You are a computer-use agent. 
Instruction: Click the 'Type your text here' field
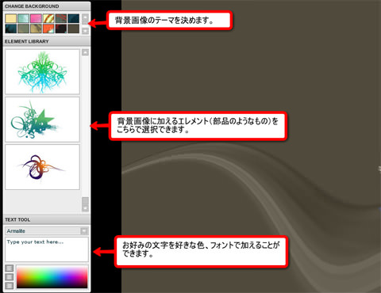[47, 249]
